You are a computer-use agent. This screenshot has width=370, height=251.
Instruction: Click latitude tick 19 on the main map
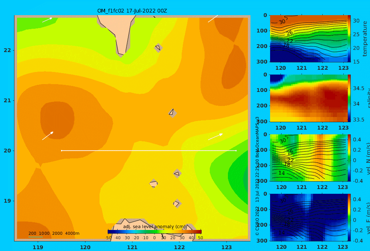coord(7,201)
